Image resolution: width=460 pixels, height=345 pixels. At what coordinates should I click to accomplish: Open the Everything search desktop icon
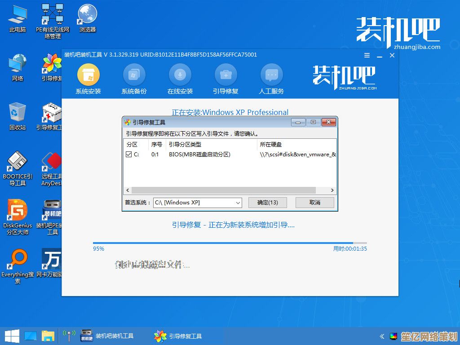click(18, 260)
